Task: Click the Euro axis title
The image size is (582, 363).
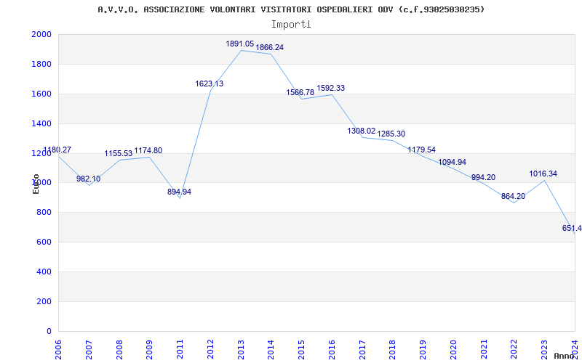Action: point(36,184)
